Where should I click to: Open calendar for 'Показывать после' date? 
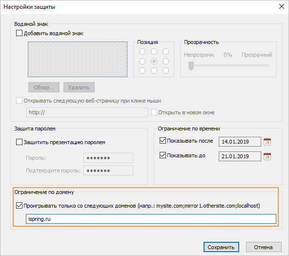(267, 142)
